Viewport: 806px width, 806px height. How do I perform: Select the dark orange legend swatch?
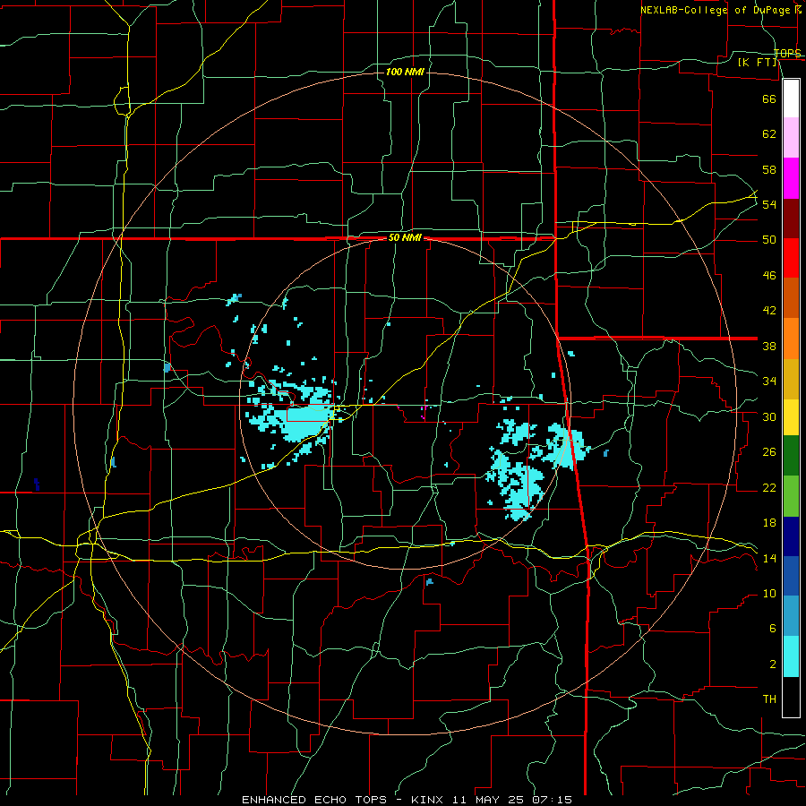point(791,297)
